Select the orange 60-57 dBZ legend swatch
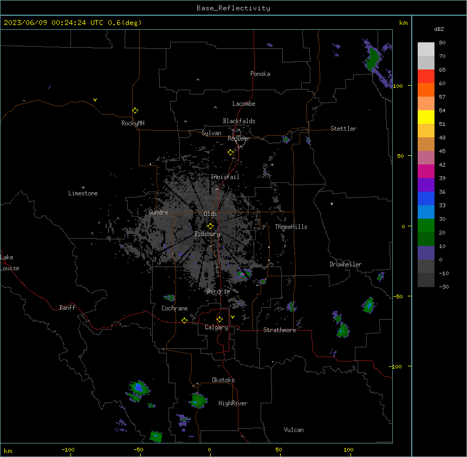 click(x=426, y=90)
